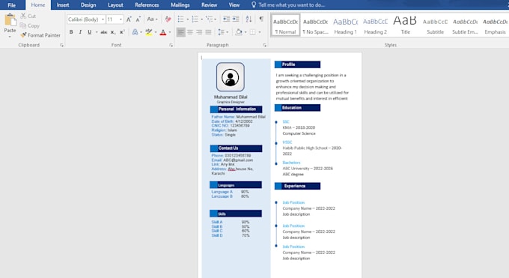Apply text highlight color
509x278 pixels.
(x=149, y=32)
